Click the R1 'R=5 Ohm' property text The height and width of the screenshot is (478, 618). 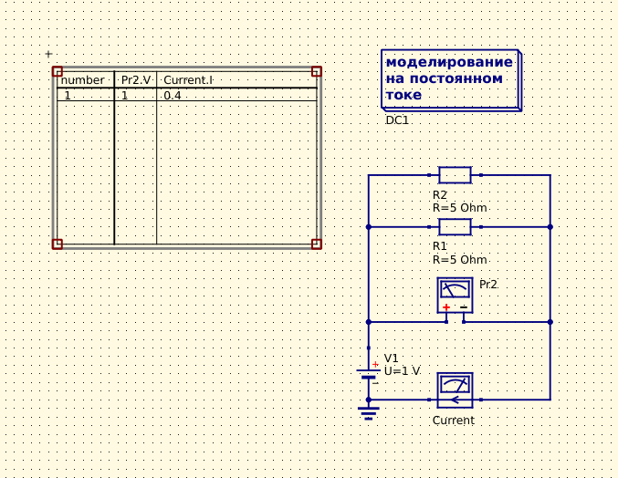(x=459, y=260)
